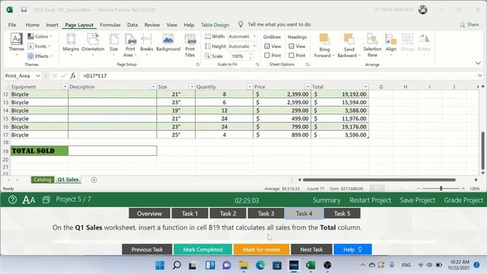The image size is (487, 274).
Task: Expand the formula bar chevron
Action: pos(480,75)
